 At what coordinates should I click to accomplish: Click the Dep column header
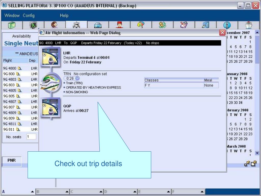click(x=32, y=60)
